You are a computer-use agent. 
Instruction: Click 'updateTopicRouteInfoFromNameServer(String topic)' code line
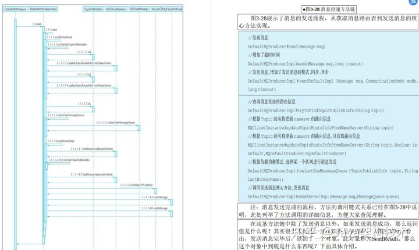(x=321, y=128)
